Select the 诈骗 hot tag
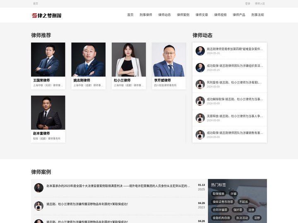The width and height of the screenshot is (298, 223). [x=233, y=194]
